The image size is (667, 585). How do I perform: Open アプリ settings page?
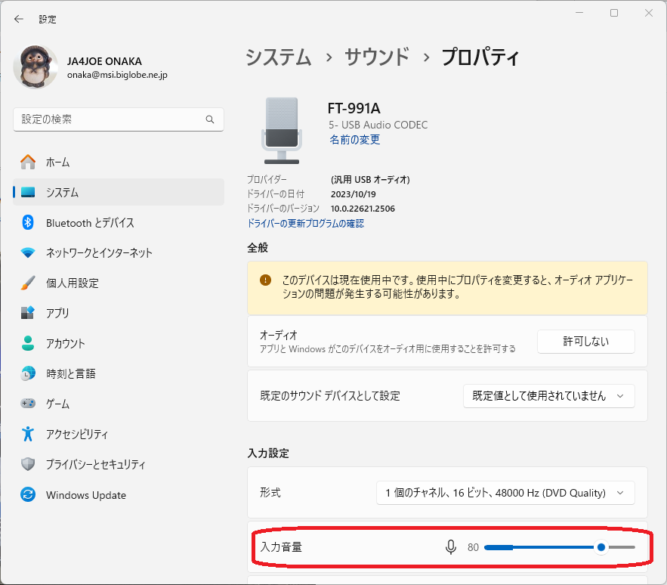(x=119, y=313)
